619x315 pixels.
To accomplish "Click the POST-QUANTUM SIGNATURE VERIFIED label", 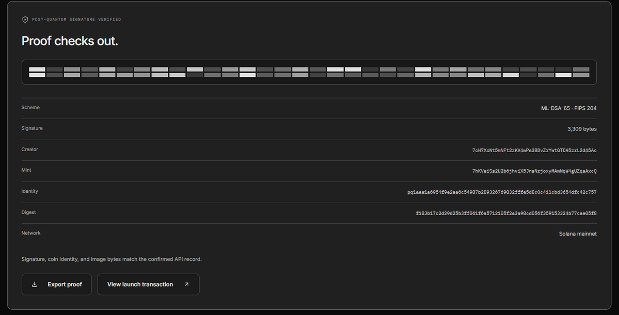I will (76, 19).
